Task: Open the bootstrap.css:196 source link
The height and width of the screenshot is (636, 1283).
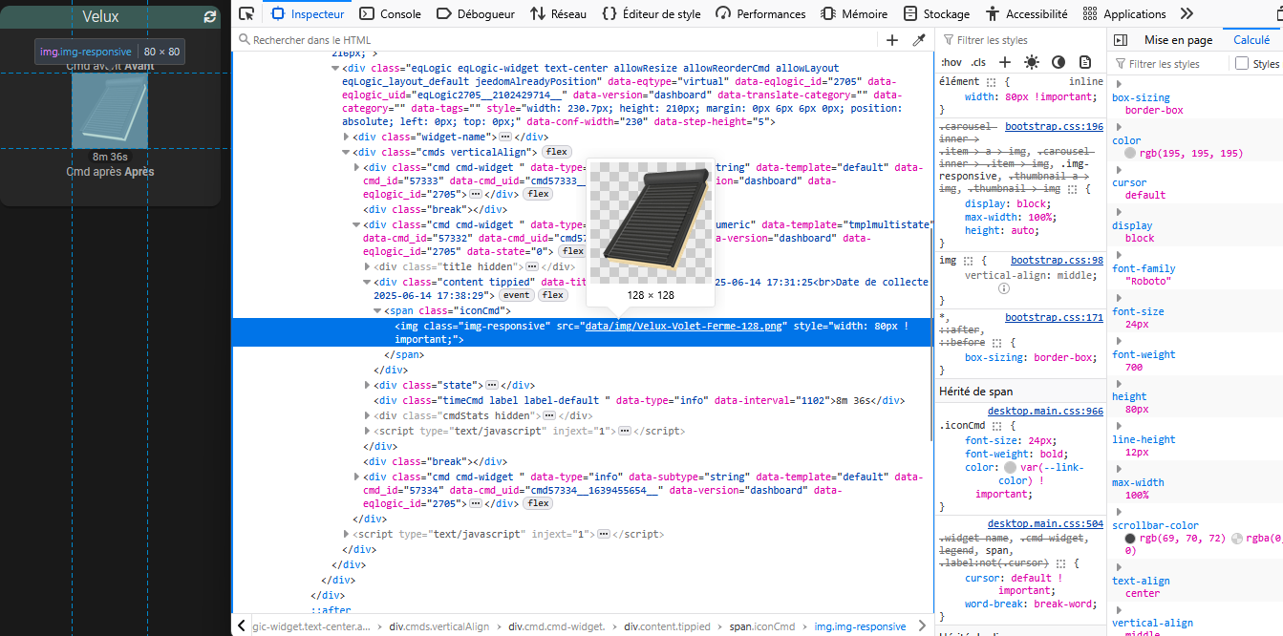Action: click(1055, 126)
